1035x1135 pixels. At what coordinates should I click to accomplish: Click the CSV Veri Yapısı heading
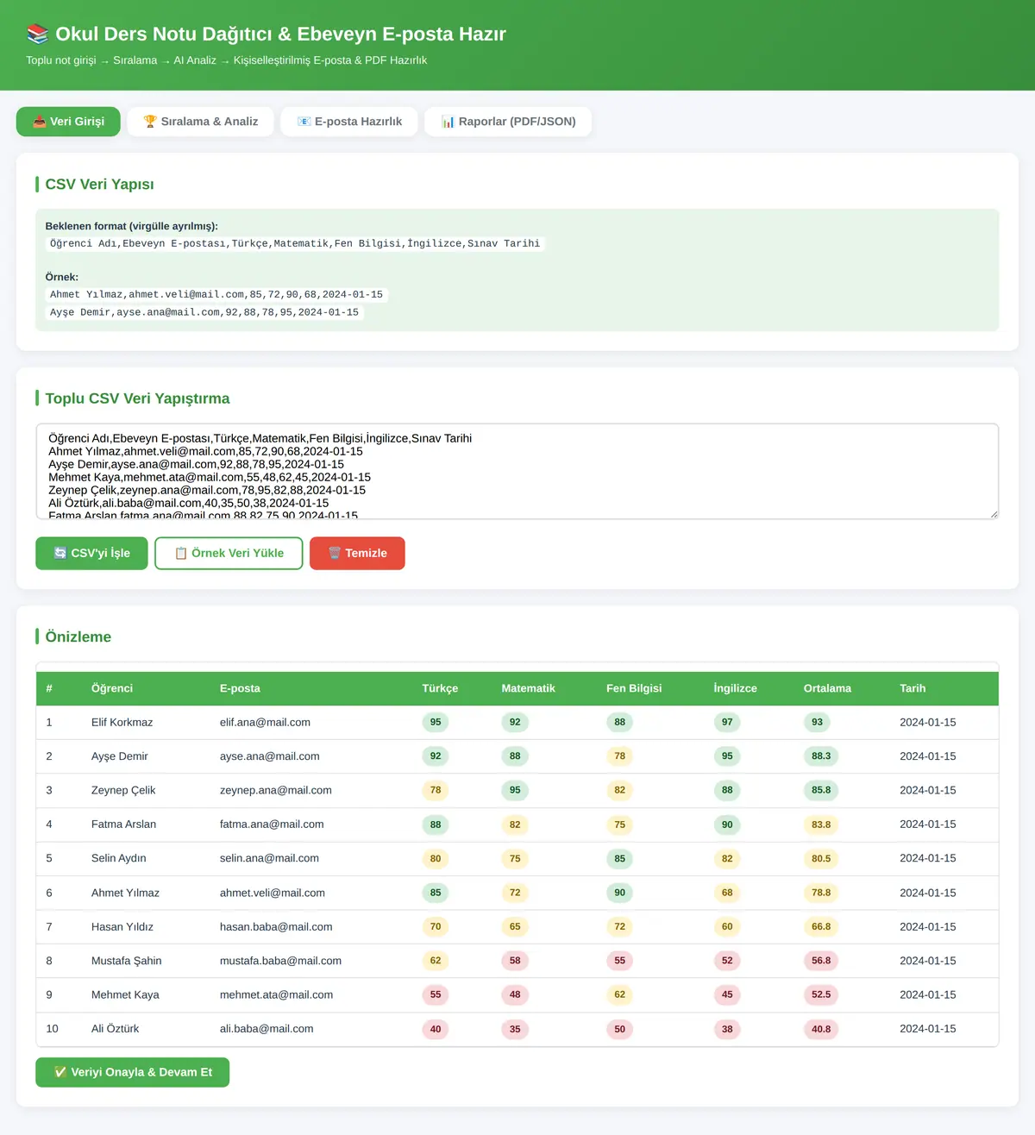99,185
